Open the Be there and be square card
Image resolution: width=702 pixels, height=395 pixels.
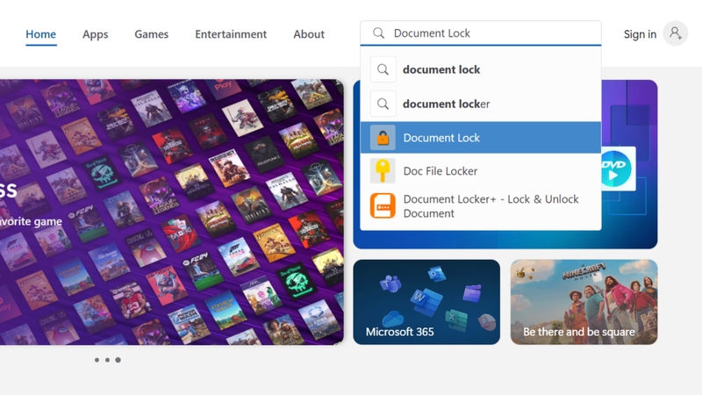(x=584, y=302)
